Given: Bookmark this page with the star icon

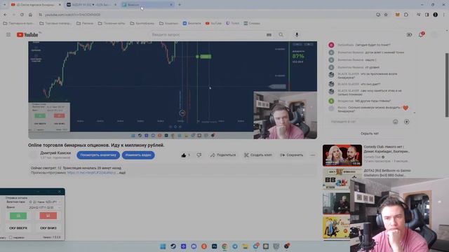Looking at the screenshot, I should (386, 15).
